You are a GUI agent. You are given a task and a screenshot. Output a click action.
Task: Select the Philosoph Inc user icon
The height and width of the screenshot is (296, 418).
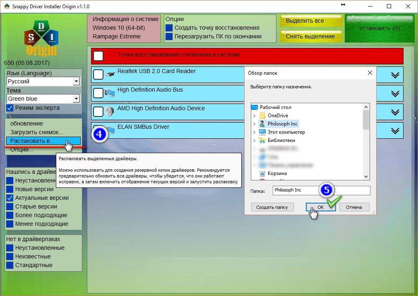tap(262, 124)
